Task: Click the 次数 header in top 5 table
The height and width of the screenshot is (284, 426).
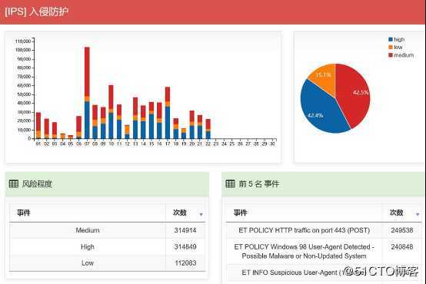Action: click(397, 213)
